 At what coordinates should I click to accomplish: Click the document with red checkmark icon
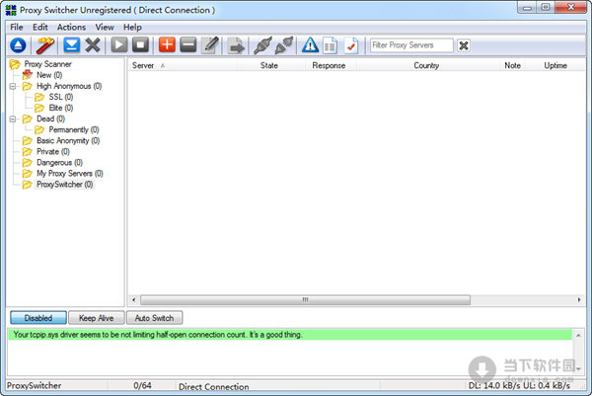351,45
